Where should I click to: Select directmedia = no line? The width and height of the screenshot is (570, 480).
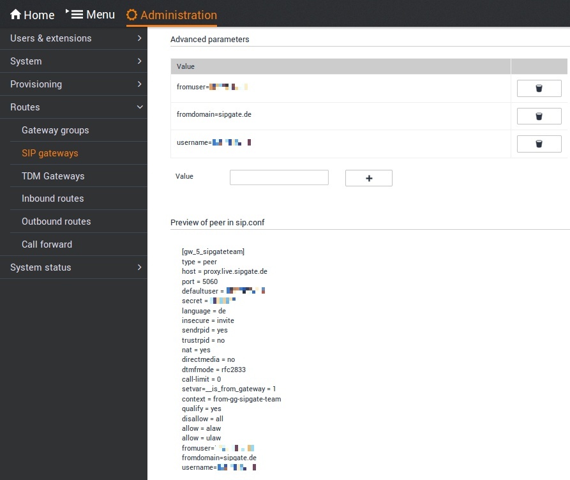[x=208, y=359]
